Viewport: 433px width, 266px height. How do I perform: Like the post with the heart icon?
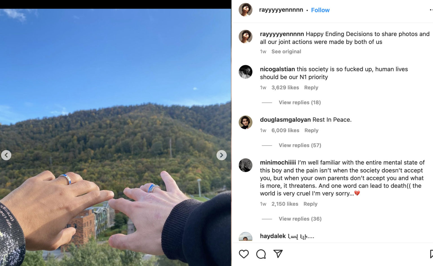[x=244, y=254]
